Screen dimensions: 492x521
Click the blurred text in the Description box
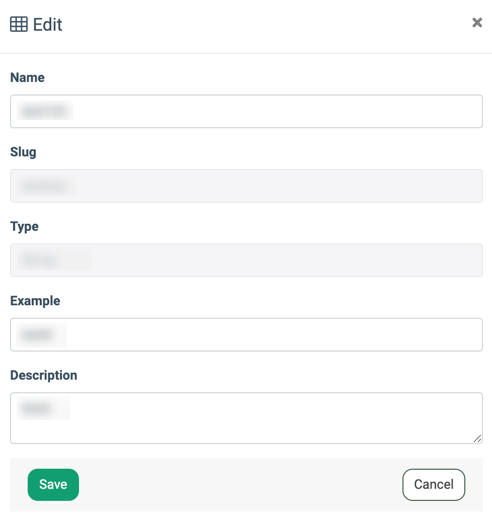[43, 408]
